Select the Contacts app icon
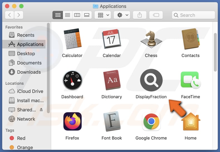Viewport: 220px width, 152px height. coord(190,39)
